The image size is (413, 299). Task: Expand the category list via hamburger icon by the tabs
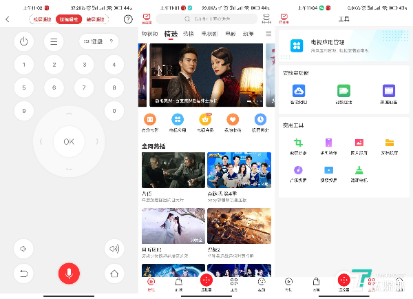[x=268, y=34]
